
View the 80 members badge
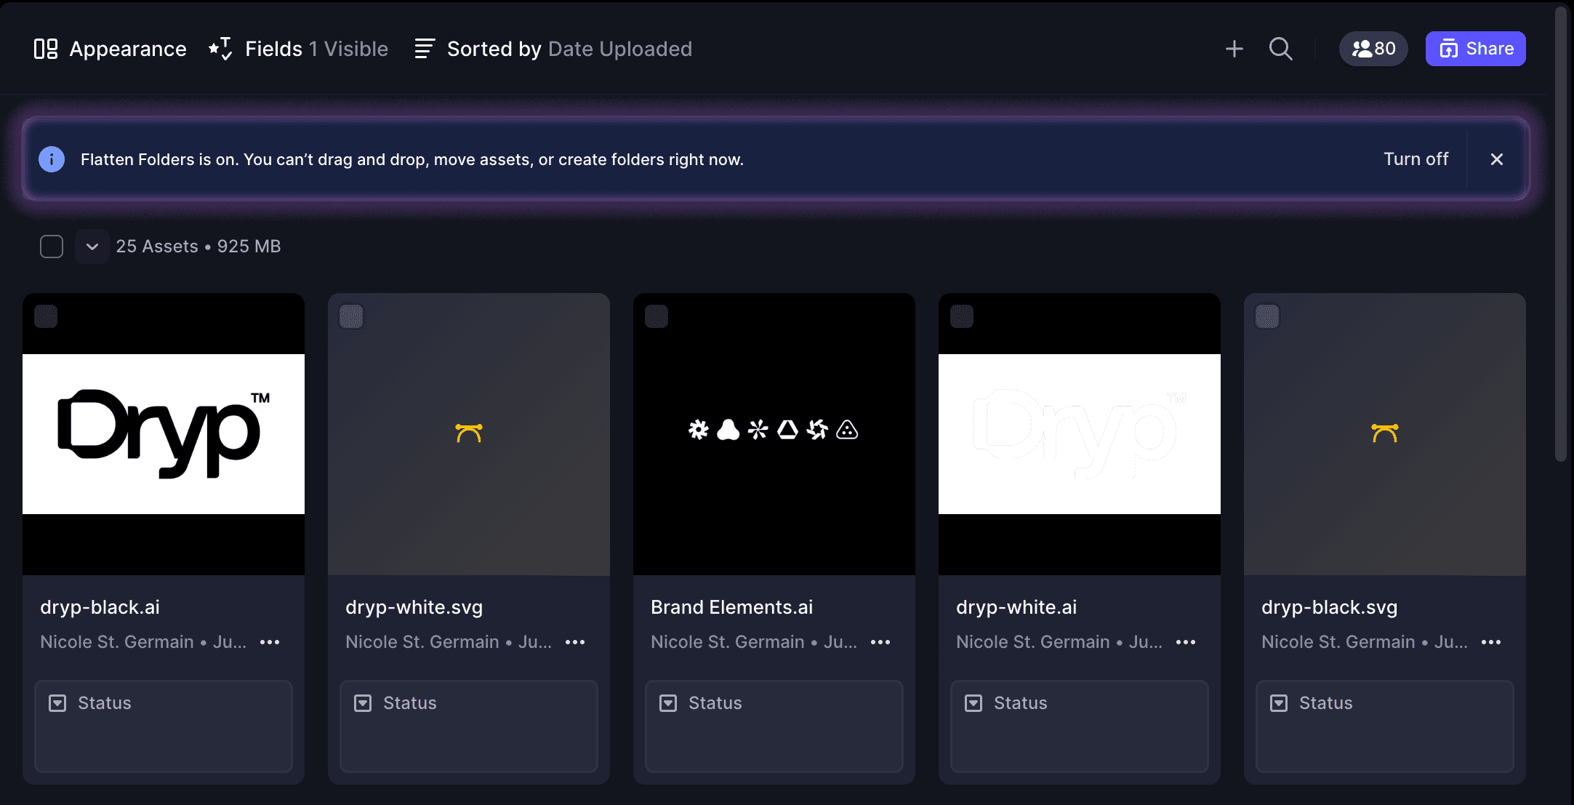pos(1373,49)
